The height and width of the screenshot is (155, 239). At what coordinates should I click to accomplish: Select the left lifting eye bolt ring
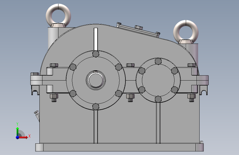(x=58, y=16)
